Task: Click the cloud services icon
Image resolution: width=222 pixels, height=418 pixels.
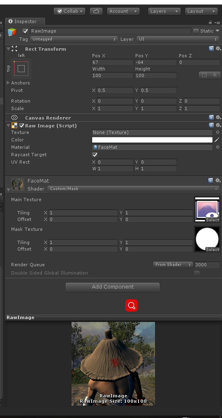Action: tap(96, 11)
